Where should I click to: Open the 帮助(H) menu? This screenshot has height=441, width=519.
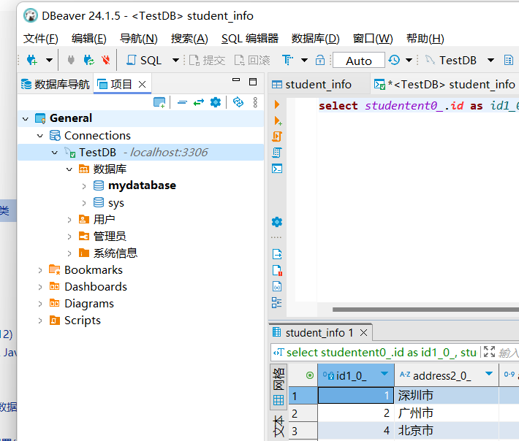[x=425, y=39]
